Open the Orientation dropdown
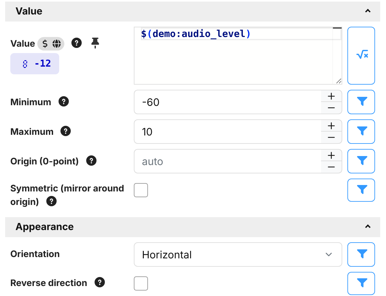 [238, 254]
